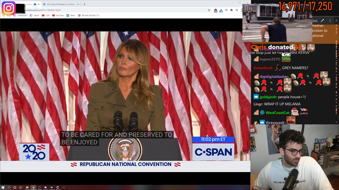Click the Chrome taskbar icon
The image size is (339, 190).
click(x=33, y=187)
